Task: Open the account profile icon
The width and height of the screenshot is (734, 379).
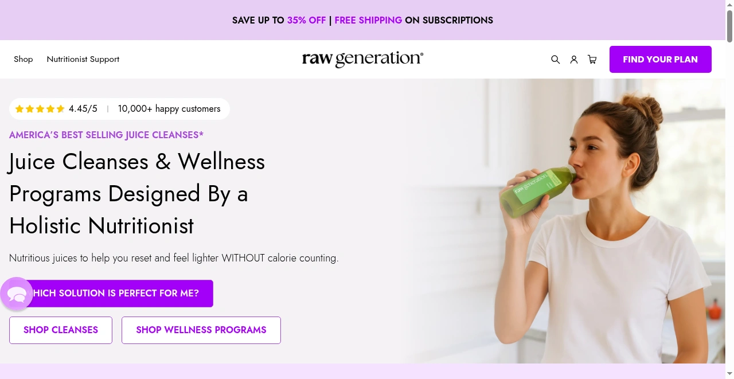Action: (573, 60)
